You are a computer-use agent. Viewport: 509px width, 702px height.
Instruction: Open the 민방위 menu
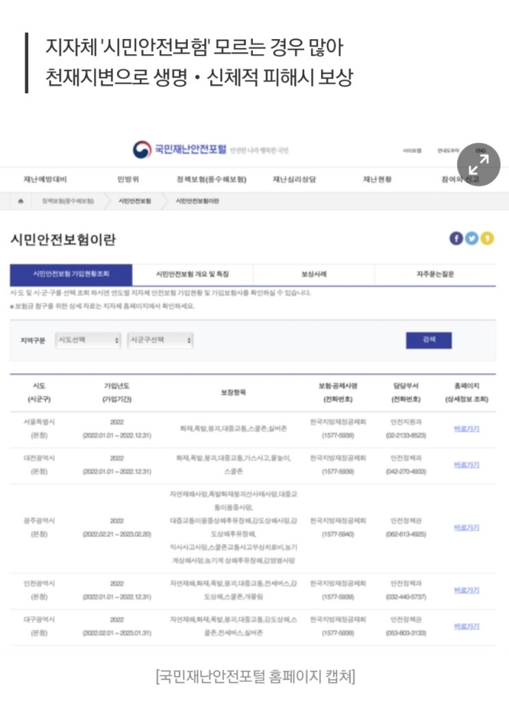pos(128,179)
